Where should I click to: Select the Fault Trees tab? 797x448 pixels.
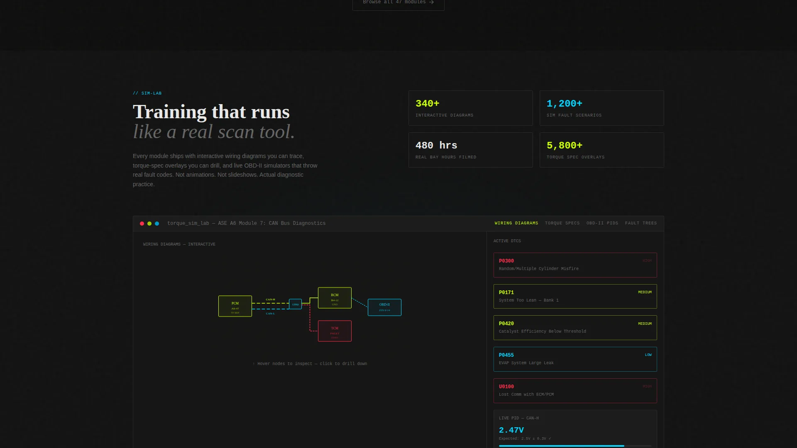pos(641,223)
